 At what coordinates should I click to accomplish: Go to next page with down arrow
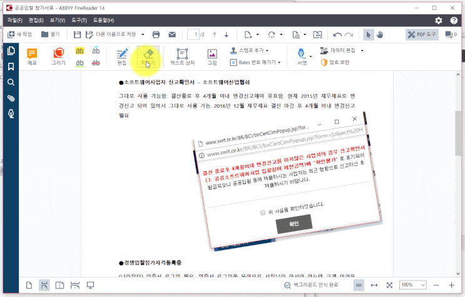click(x=227, y=34)
